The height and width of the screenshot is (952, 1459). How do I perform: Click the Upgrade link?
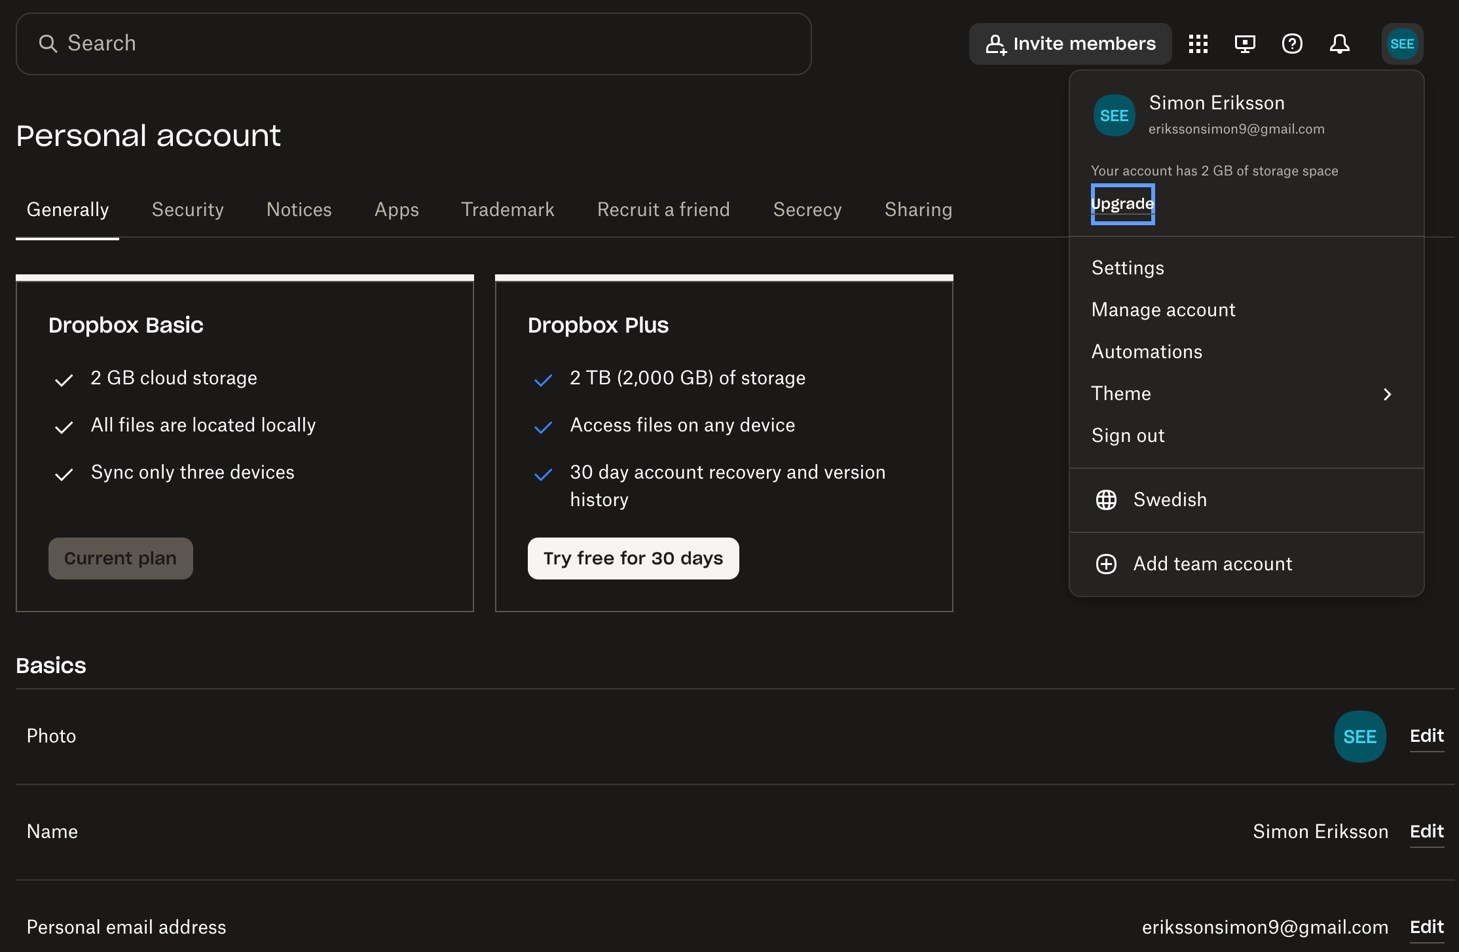tap(1122, 204)
